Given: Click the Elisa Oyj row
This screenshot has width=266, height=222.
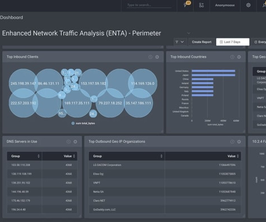Looking at the screenshot, I should click(165, 174).
